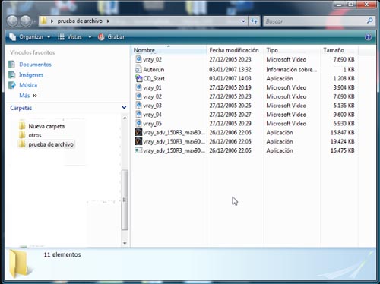Click the Carpetas heading

point(21,108)
